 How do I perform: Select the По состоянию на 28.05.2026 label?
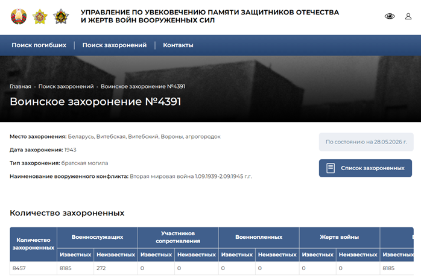coord(366,142)
